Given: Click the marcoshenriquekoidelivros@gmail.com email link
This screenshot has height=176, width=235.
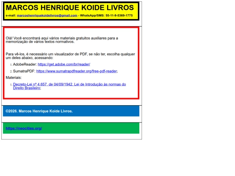Looking at the screenshot, I should (x=47, y=15).
